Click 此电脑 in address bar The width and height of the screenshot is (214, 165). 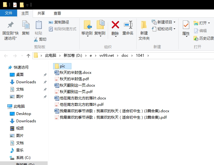click(51, 56)
